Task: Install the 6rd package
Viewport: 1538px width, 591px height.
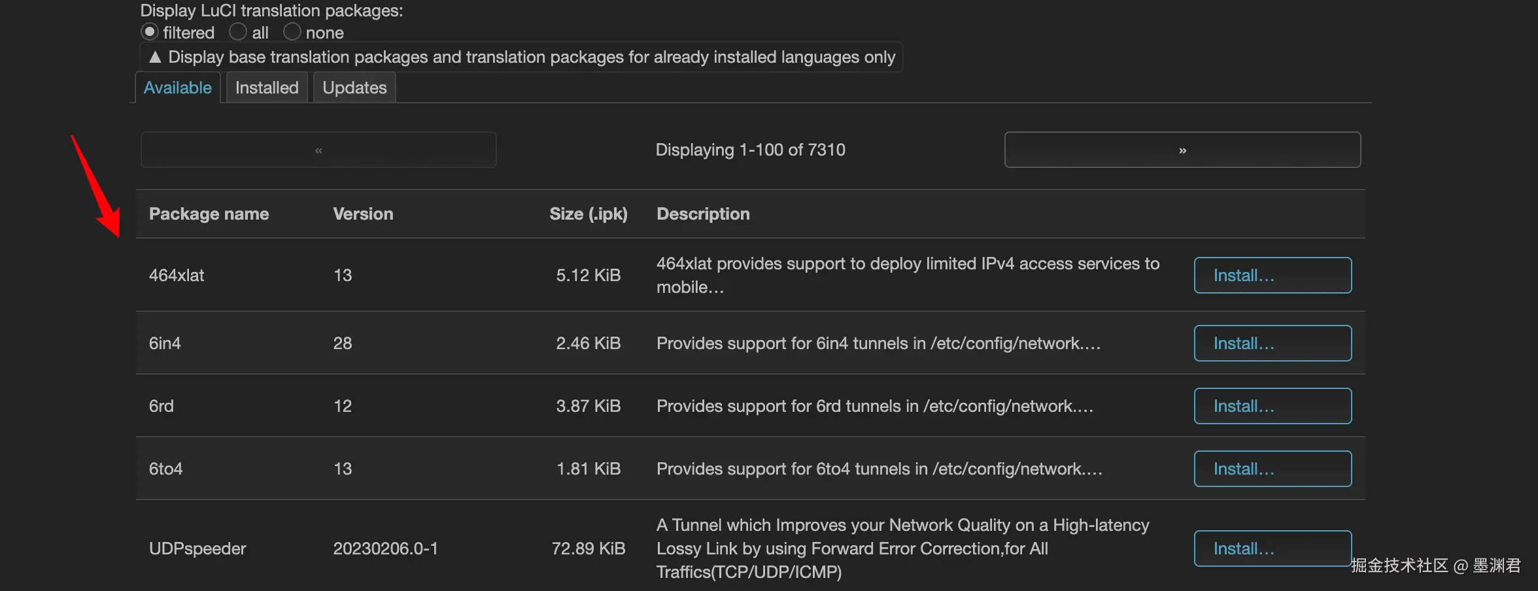Action: [x=1272, y=406]
